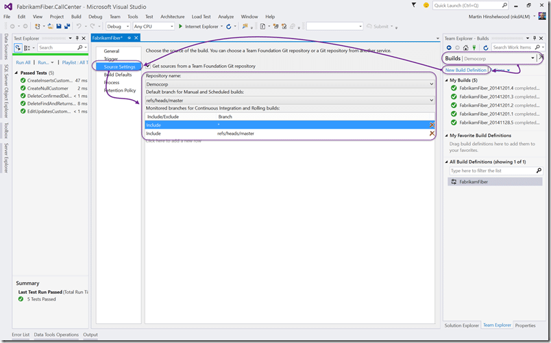Collapse the All Build Definitions section
This screenshot has width=551, height=343.
tap(447, 162)
